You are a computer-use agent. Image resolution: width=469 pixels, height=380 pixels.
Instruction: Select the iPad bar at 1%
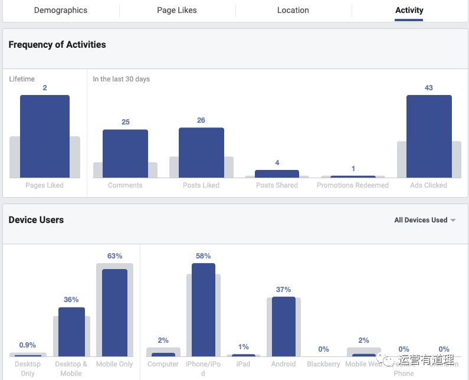tap(244, 355)
